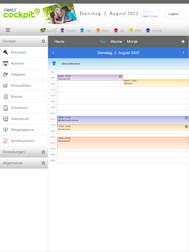This screenshot has width=189, height=252.
Task: Select the Familie group icon
Action: pyautogui.click(x=43, y=30)
